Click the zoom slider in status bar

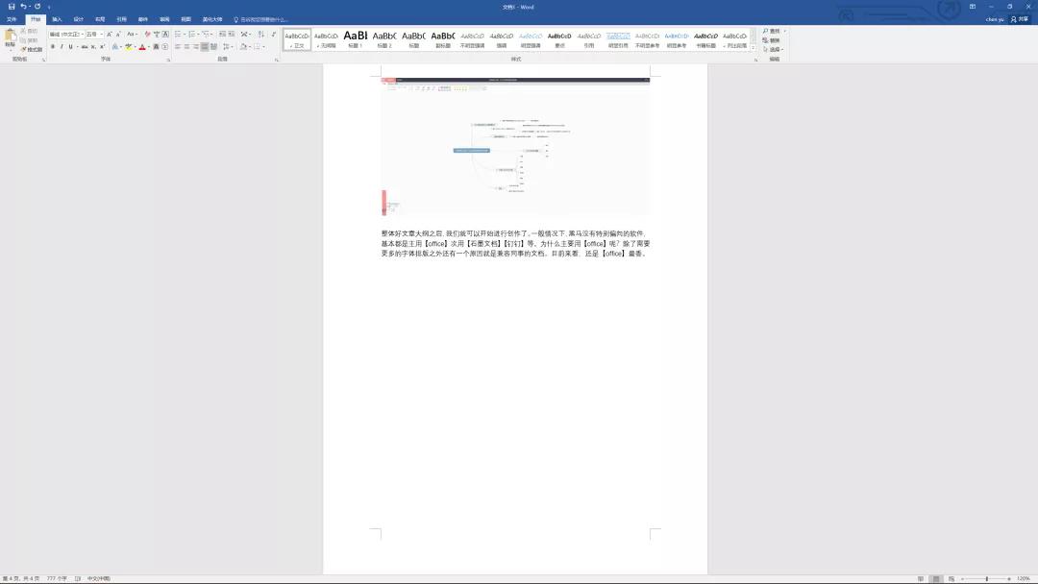point(987,578)
